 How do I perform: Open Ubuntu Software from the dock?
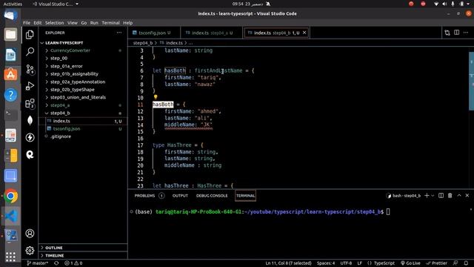coord(10,74)
